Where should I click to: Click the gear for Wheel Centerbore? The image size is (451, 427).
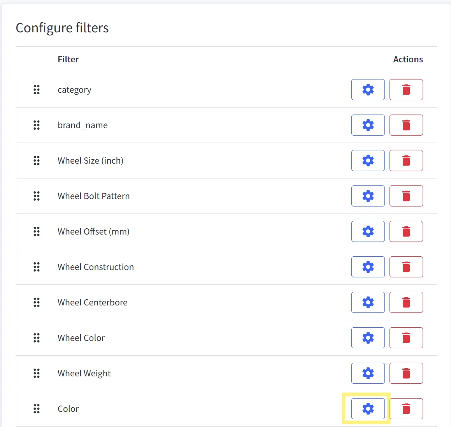point(368,302)
